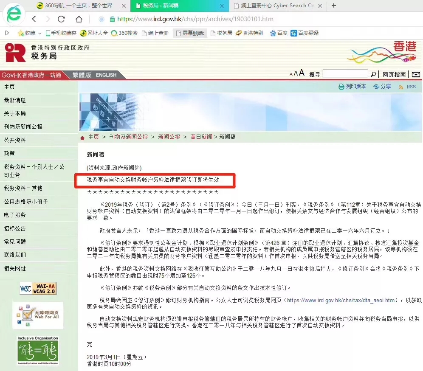Click the magnifying glass search icon

tap(373, 73)
